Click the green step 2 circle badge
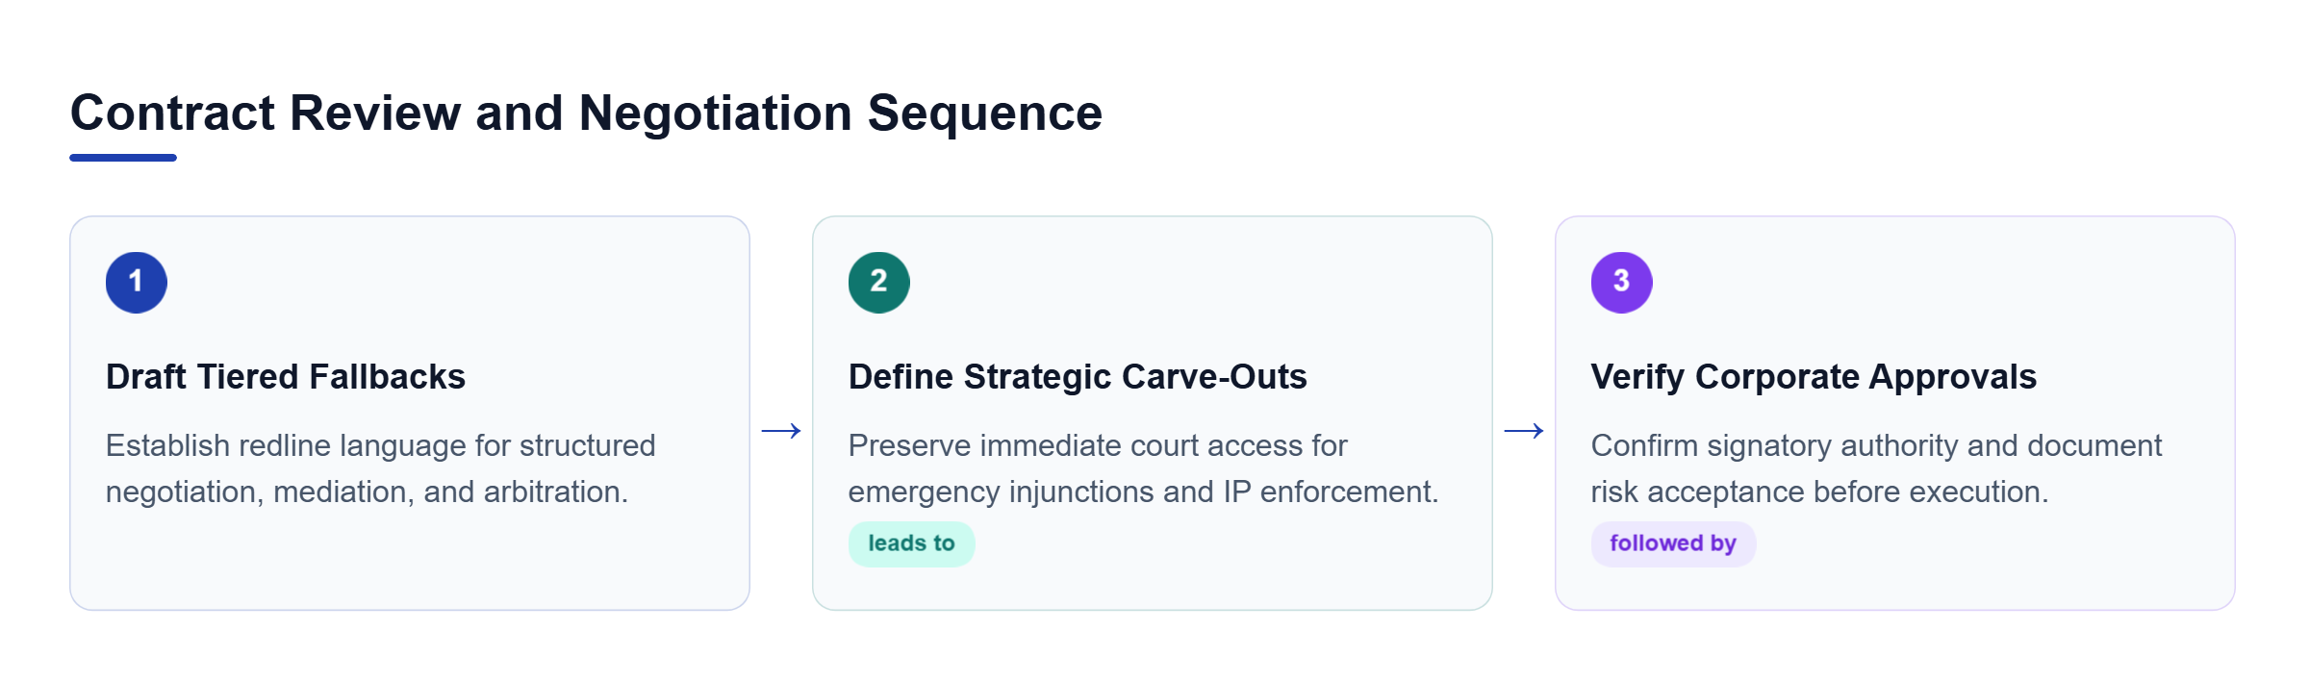The width and height of the screenshot is (2309, 681). click(879, 283)
